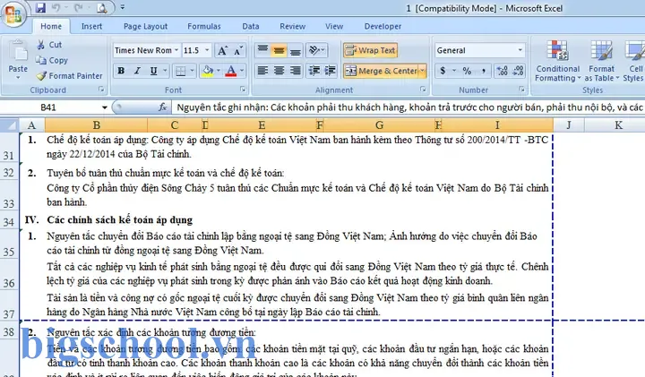The height and width of the screenshot is (377, 645).
Task: Open the font size dropdown
Action: 207,50
